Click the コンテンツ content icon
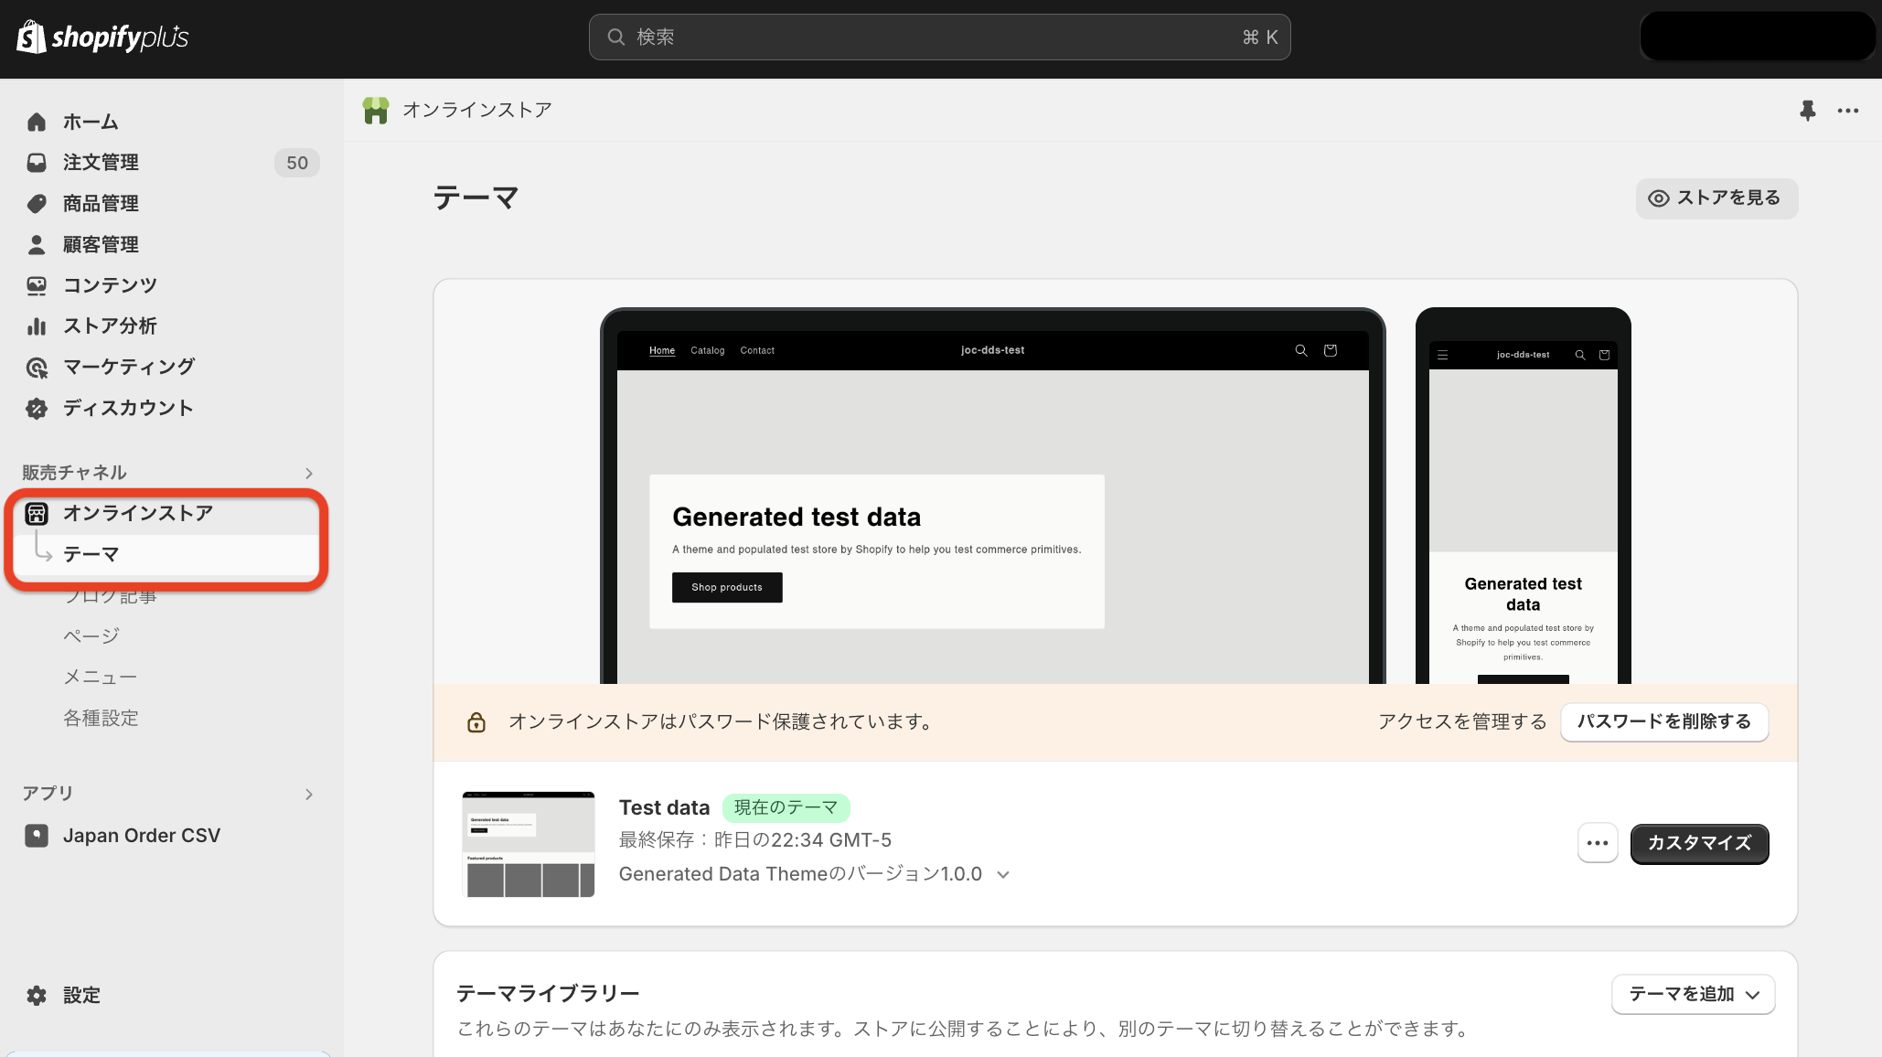The width and height of the screenshot is (1882, 1057). click(37, 285)
